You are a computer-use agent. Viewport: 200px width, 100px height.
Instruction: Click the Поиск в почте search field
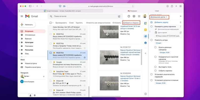click(x=85, y=16)
